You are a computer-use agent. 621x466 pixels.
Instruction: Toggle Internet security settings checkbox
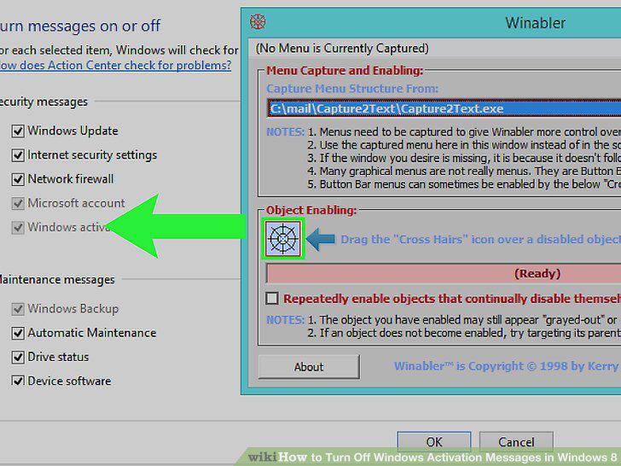(18, 155)
